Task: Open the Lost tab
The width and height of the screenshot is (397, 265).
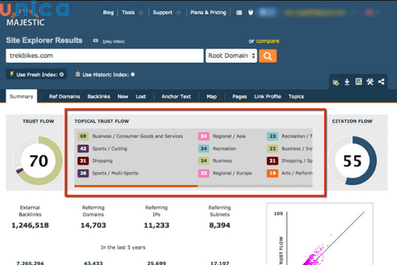Action: [141, 97]
